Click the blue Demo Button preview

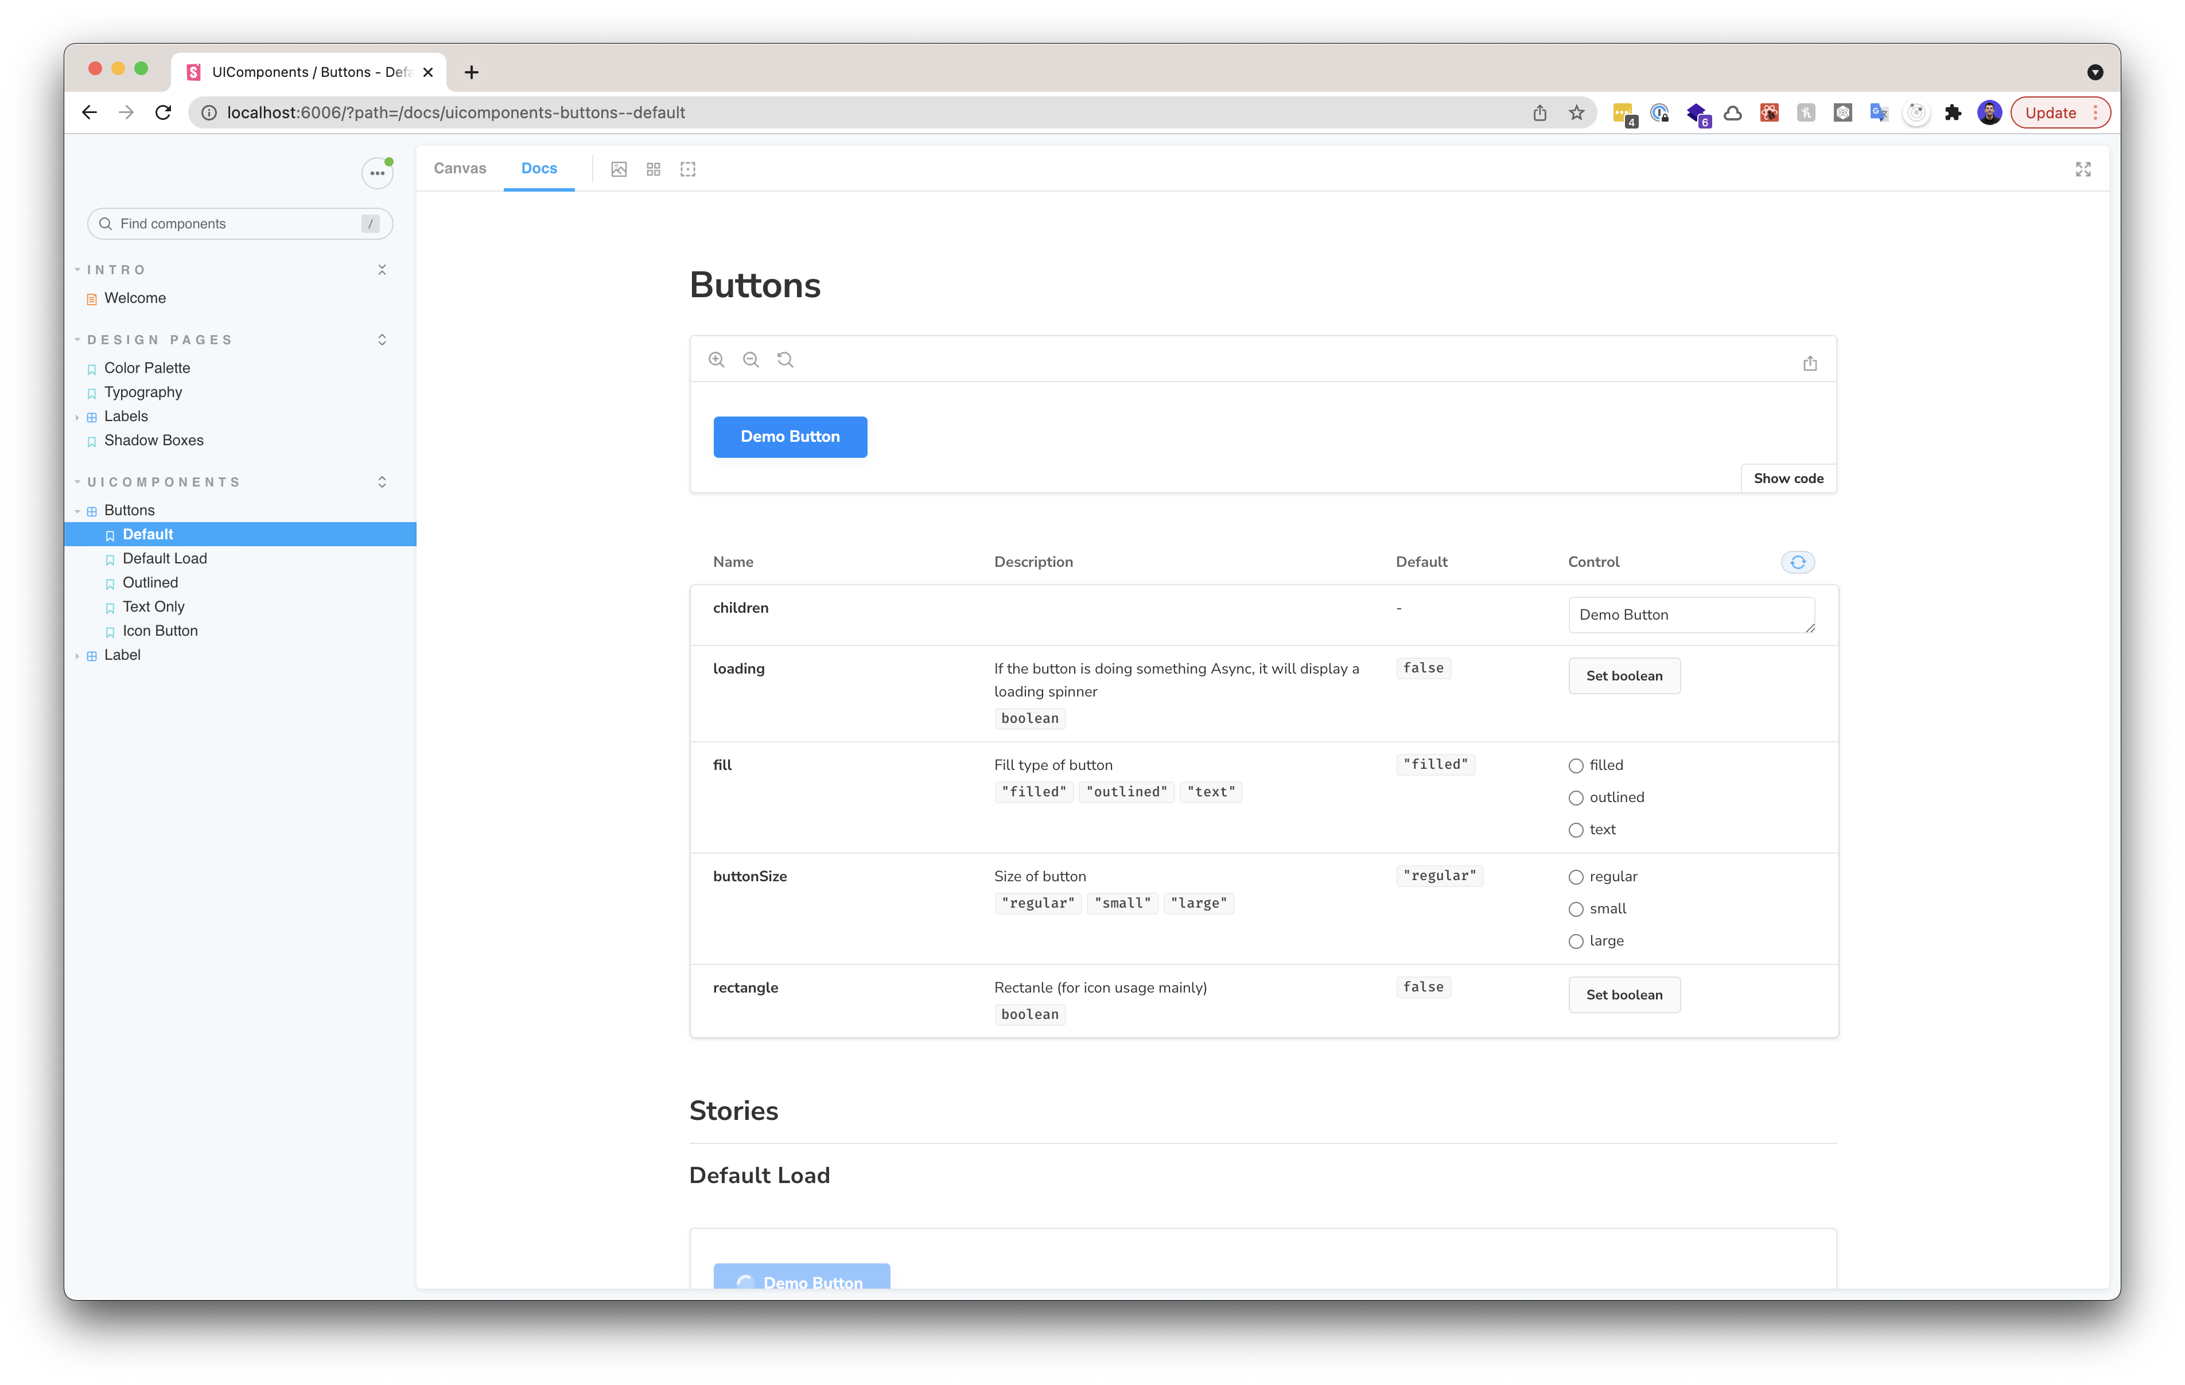[790, 437]
